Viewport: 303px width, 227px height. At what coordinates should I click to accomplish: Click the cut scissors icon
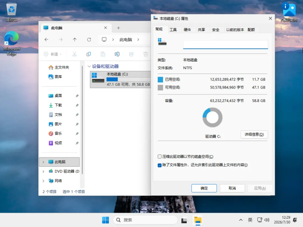point(75,54)
